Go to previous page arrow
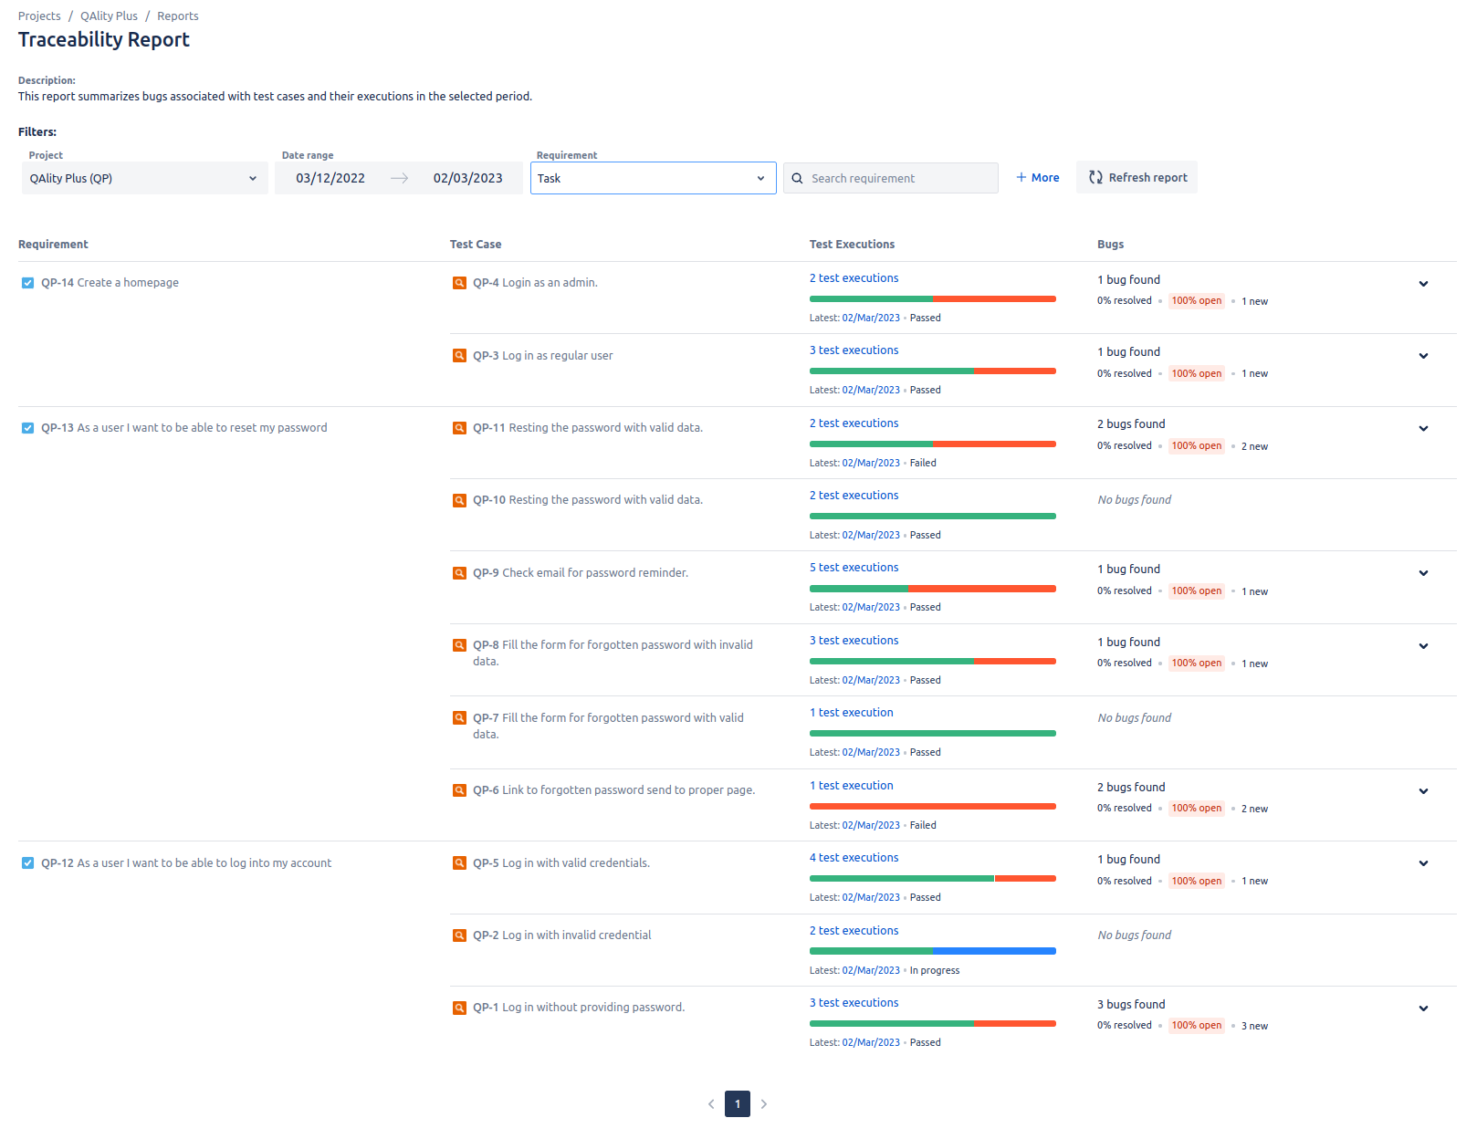Viewport: 1477px width, 1139px height. coord(711,1104)
